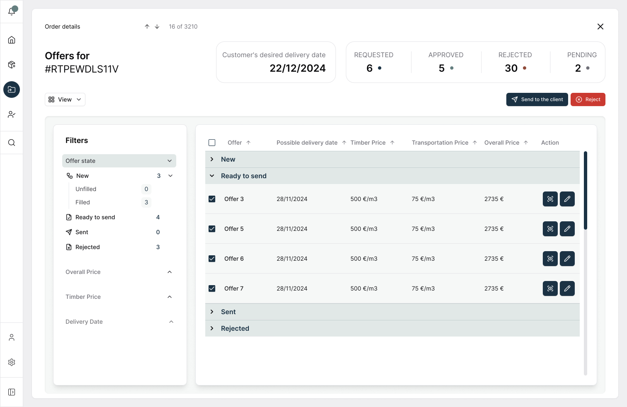Sort by Overall Price arrow

coord(526,143)
